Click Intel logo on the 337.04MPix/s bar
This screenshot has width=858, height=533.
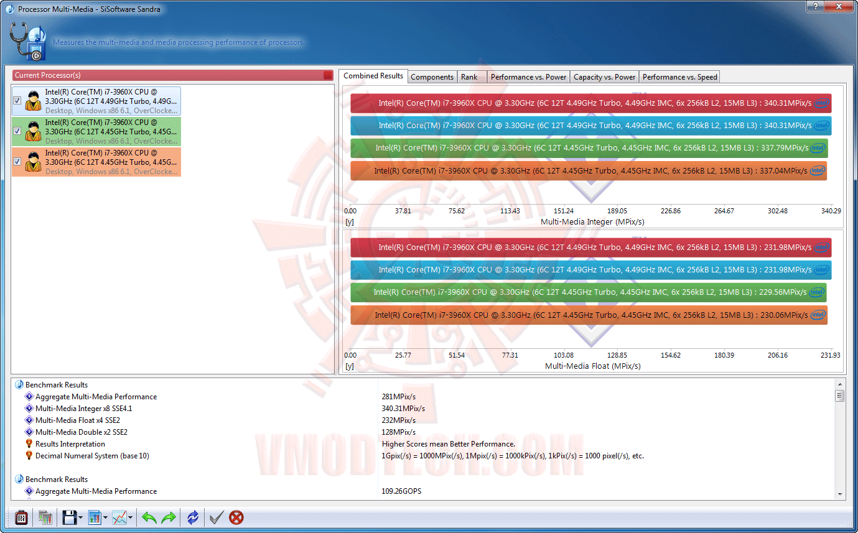tap(818, 170)
